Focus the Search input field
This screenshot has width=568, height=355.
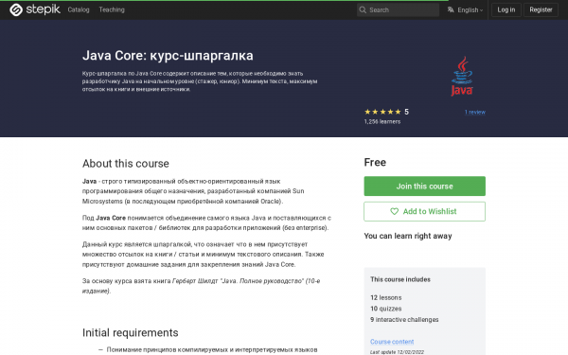[x=398, y=9]
